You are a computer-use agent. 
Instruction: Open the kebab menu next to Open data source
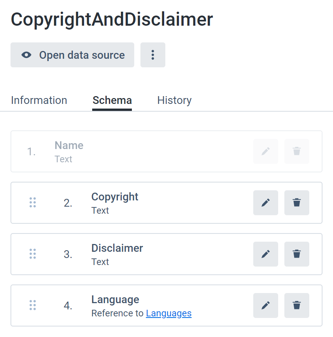tap(153, 55)
